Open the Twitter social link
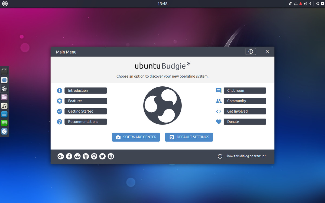This screenshot has height=203, width=325. pyautogui.click(x=102, y=156)
